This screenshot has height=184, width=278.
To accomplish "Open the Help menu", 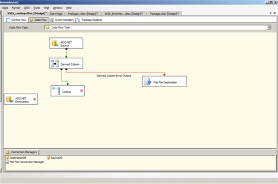I will [x=69, y=8].
